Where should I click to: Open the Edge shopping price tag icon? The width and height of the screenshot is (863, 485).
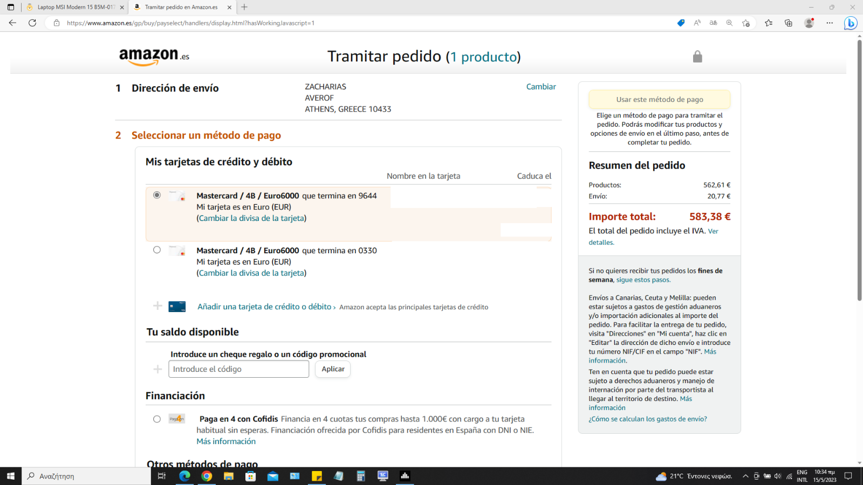[x=681, y=23]
